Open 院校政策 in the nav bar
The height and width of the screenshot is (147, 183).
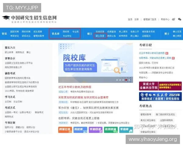pos(26,32)
